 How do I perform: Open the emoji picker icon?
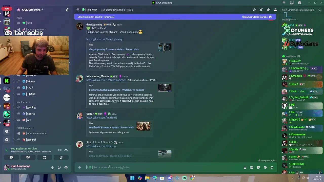[265, 167]
